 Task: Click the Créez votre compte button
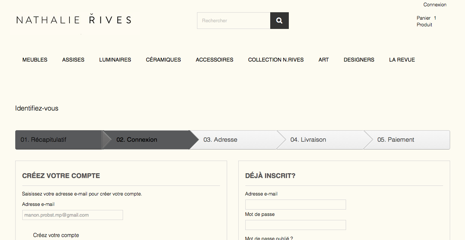tap(56, 235)
